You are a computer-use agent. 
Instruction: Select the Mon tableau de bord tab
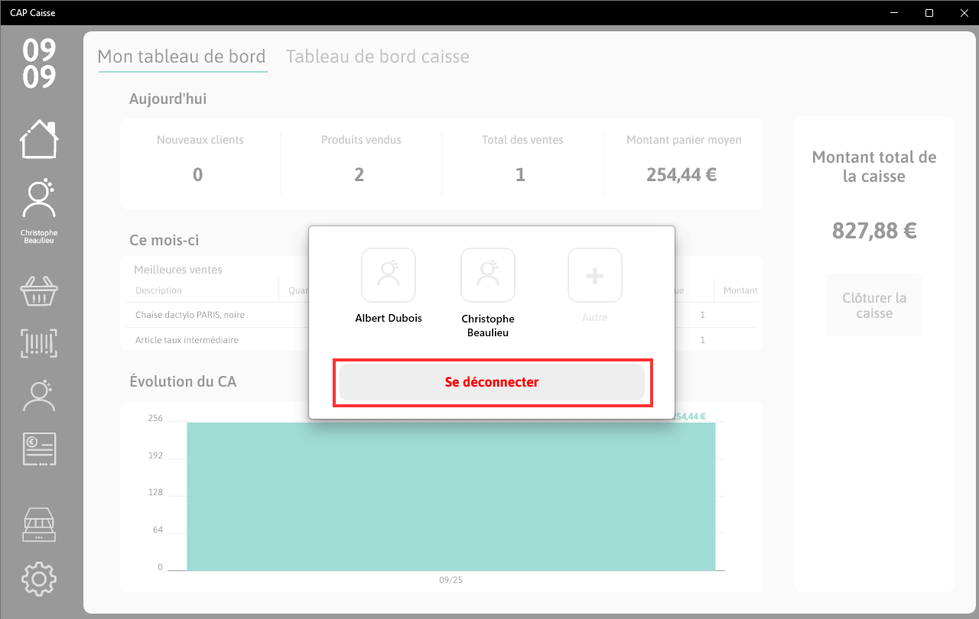[182, 57]
